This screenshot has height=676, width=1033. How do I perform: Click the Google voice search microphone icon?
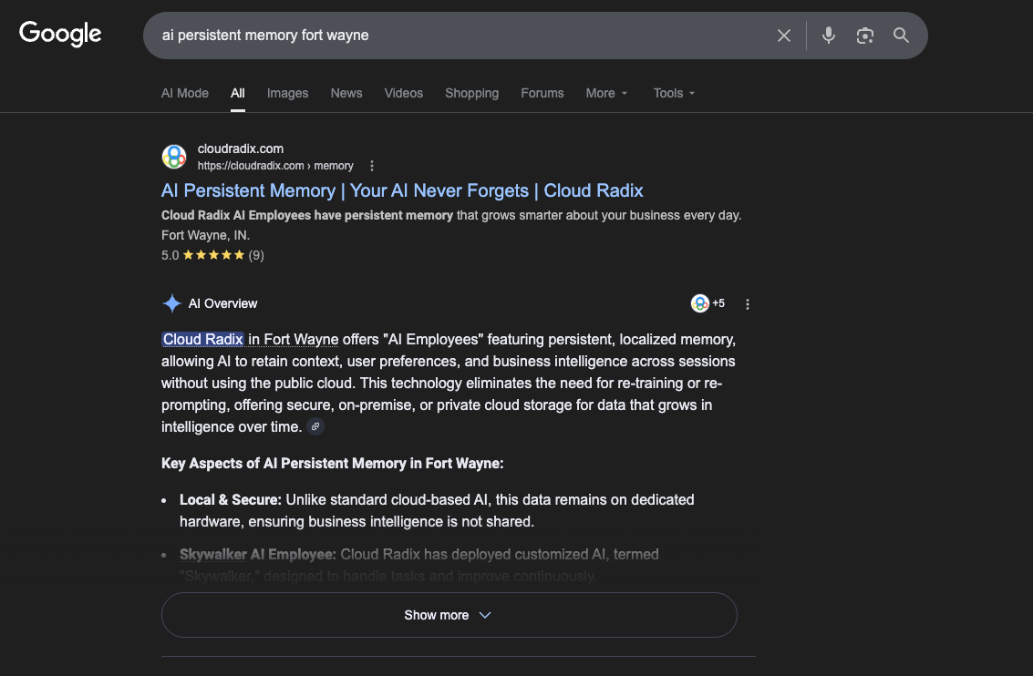828,35
